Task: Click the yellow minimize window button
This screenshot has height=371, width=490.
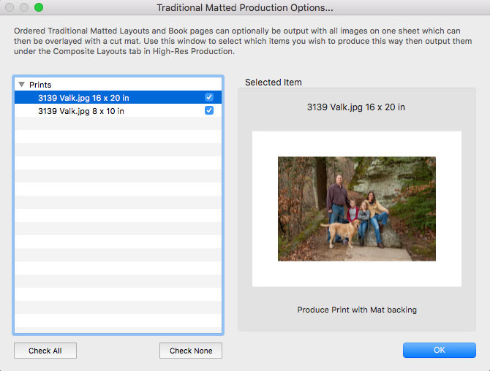Action: point(24,7)
